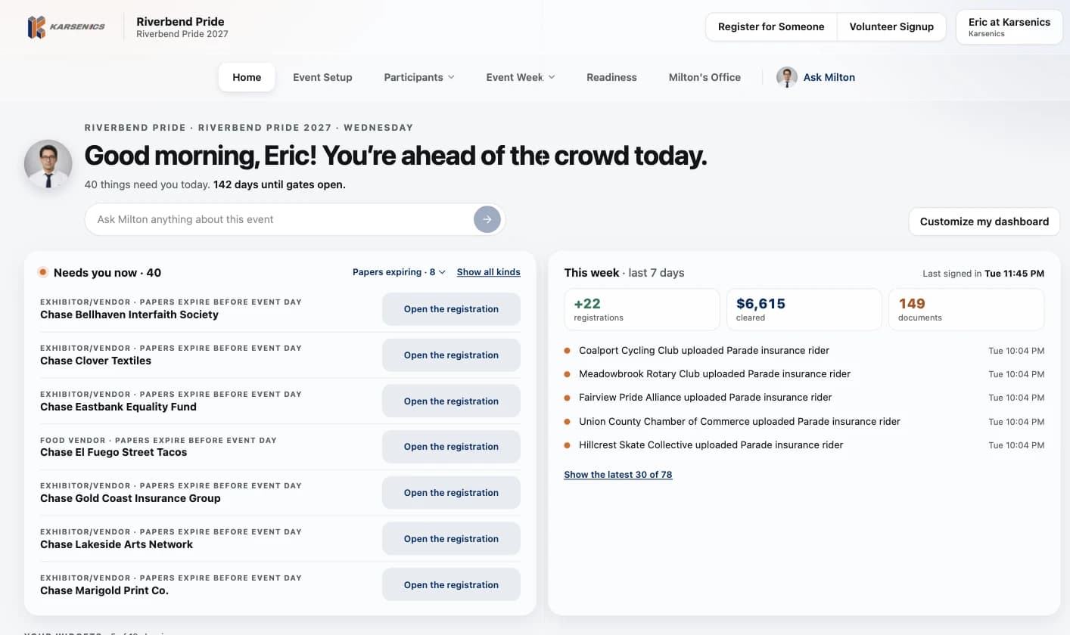Submit the Ask Milton question arrow
The height and width of the screenshot is (635, 1070).
coord(487,219)
